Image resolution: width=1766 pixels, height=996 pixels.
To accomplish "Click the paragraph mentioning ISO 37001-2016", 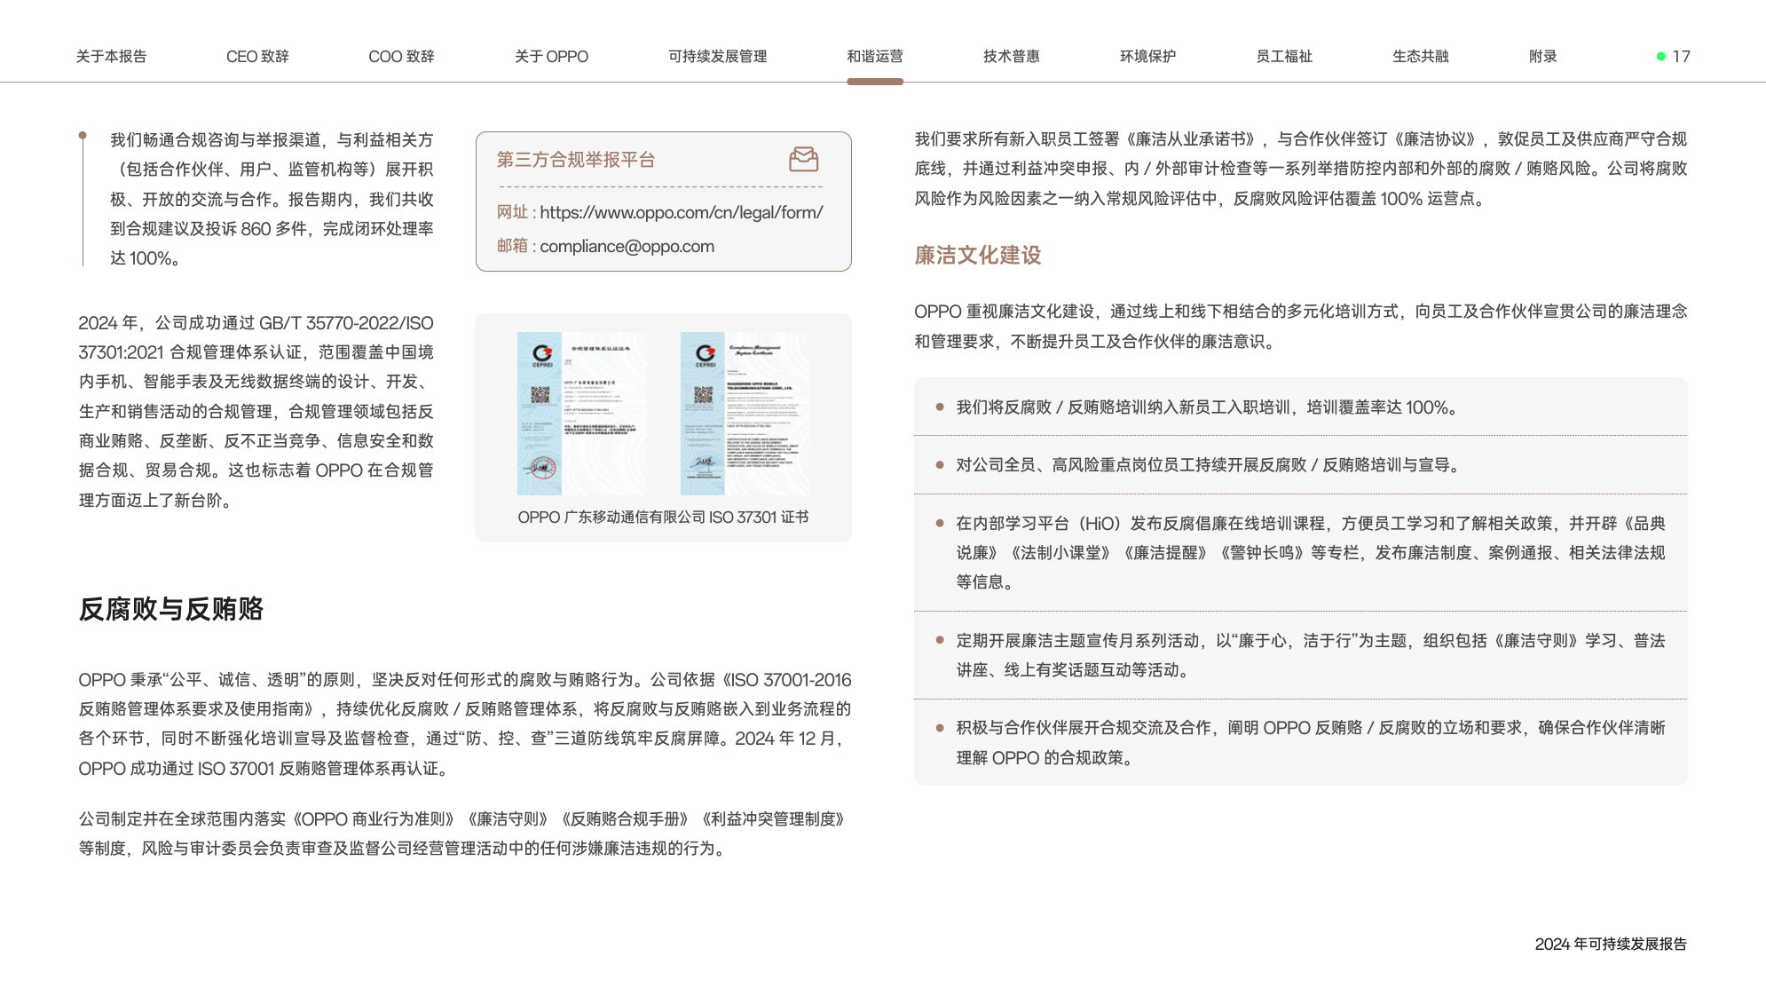I will pyautogui.click(x=465, y=723).
